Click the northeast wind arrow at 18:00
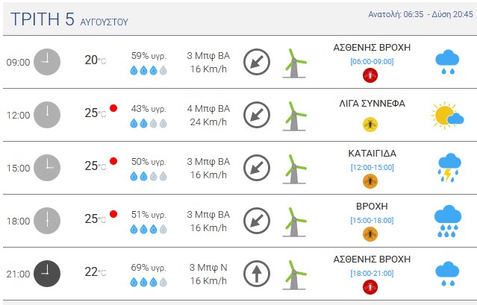 click(x=257, y=221)
